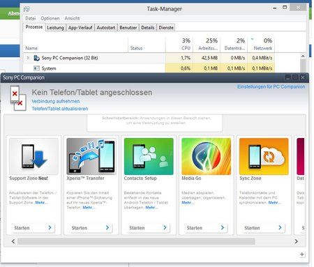This screenshot has width=314, height=267.
Task: Open Einstellungen für PC Companion link
Action: [x=271, y=86]
